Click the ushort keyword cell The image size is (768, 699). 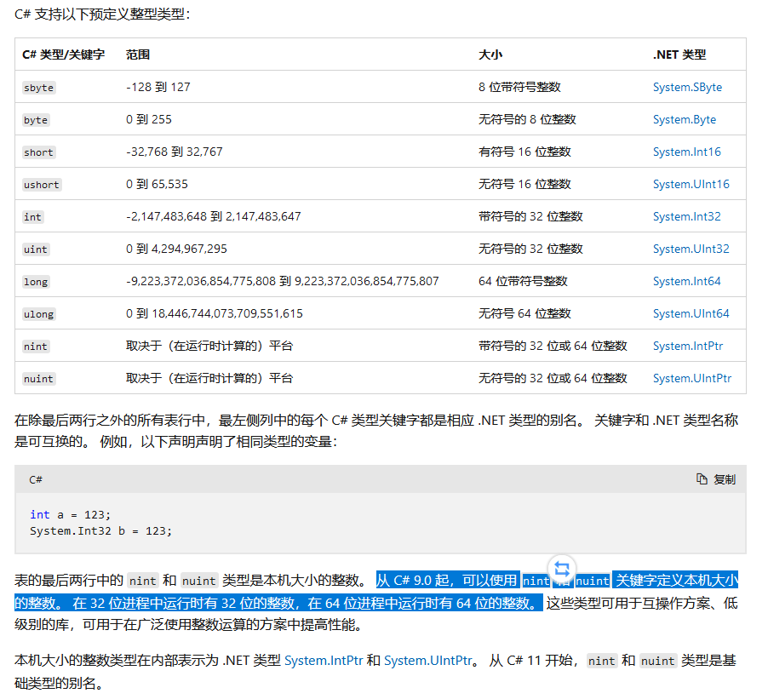42,185
